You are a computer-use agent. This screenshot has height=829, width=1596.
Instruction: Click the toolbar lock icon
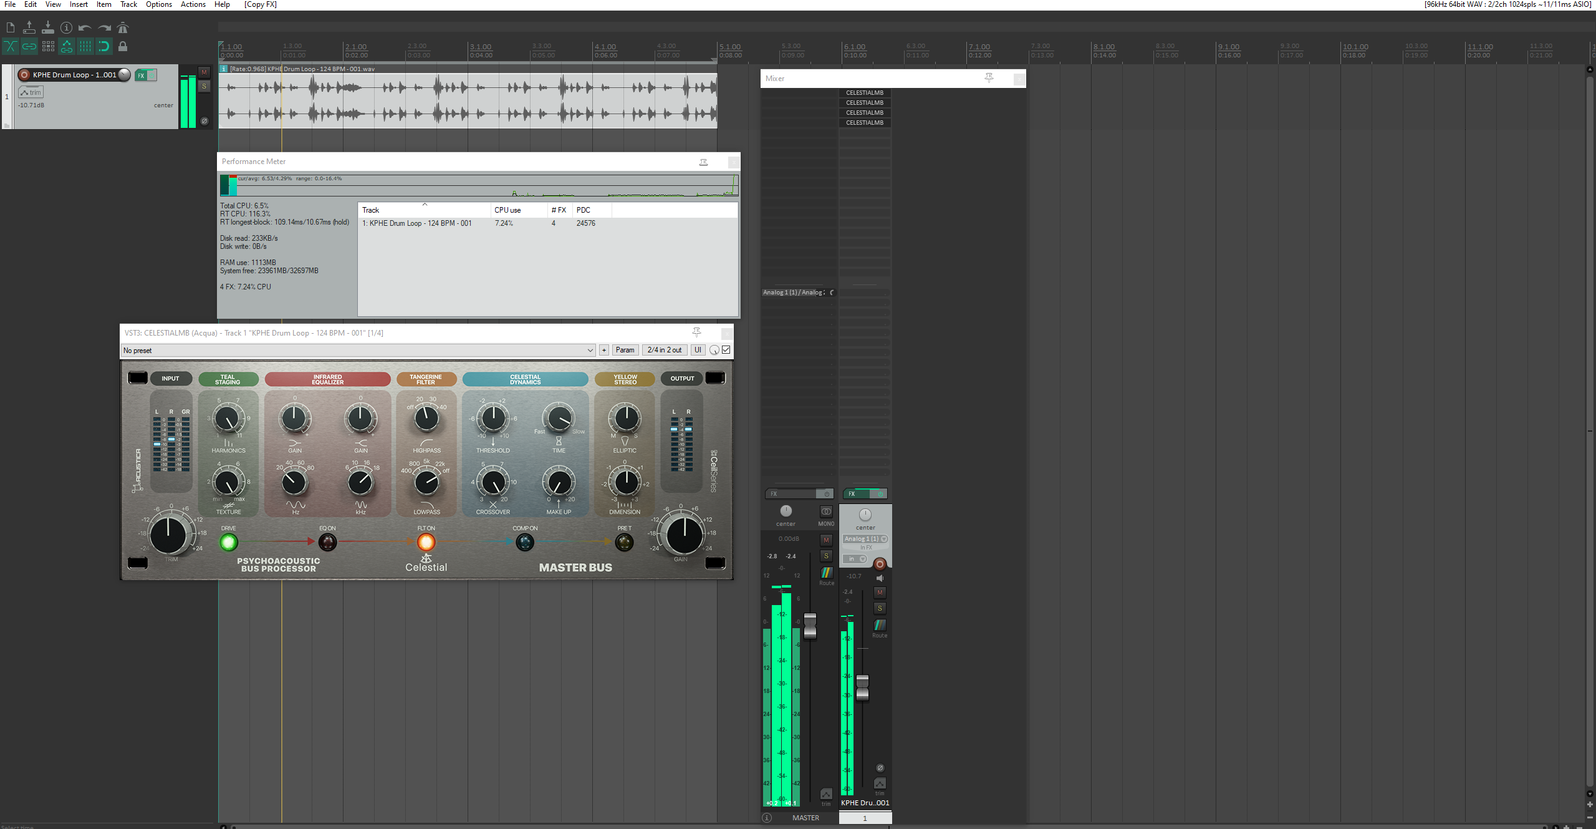click(123, 46)
